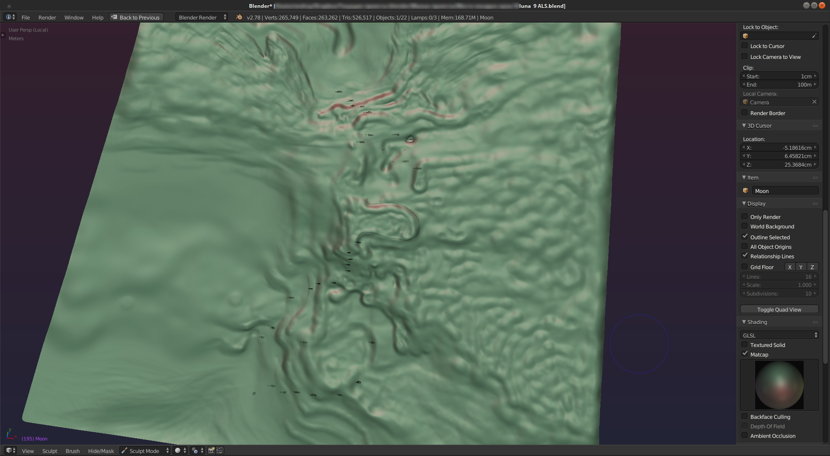Click the Back to Previous button

tap(137, 17)
